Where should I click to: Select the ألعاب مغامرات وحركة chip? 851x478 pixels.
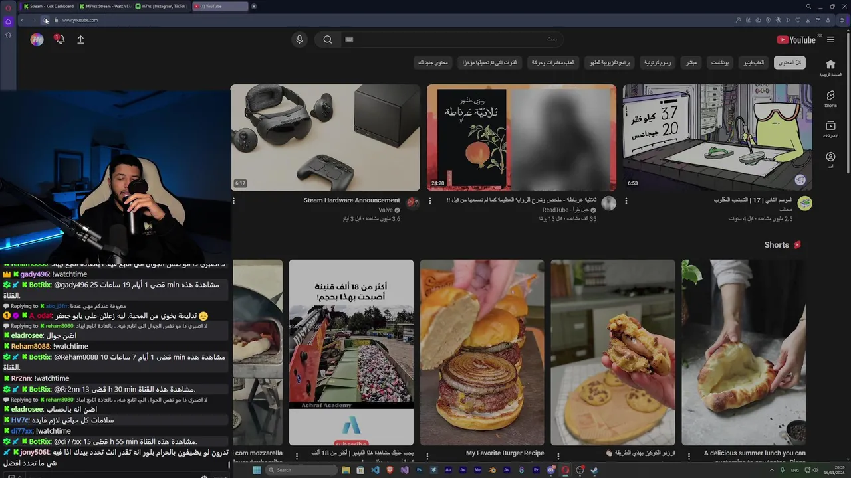[x=553, y=62]
